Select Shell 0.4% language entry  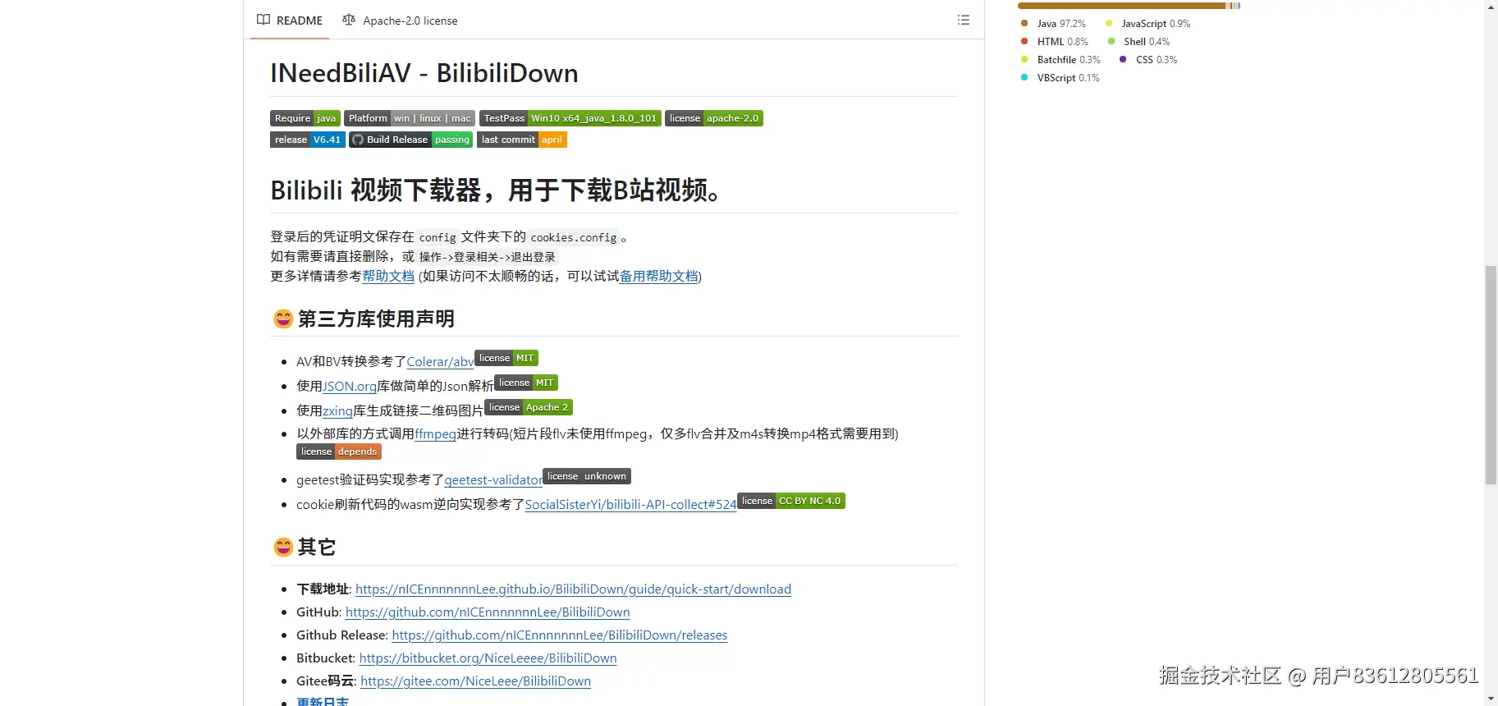[x=1138, y=42]
